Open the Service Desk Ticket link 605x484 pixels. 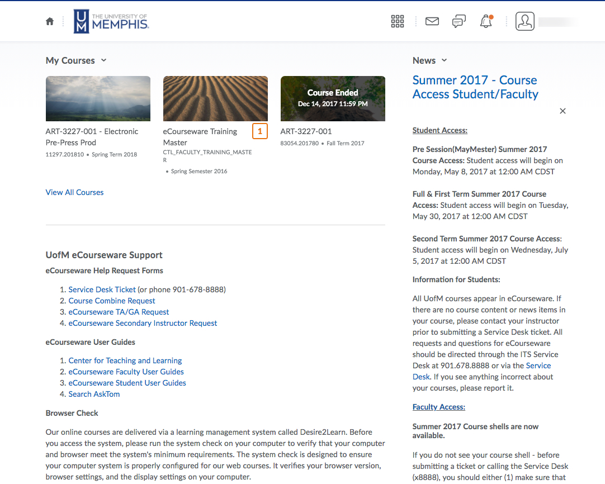tap(102, 290)
